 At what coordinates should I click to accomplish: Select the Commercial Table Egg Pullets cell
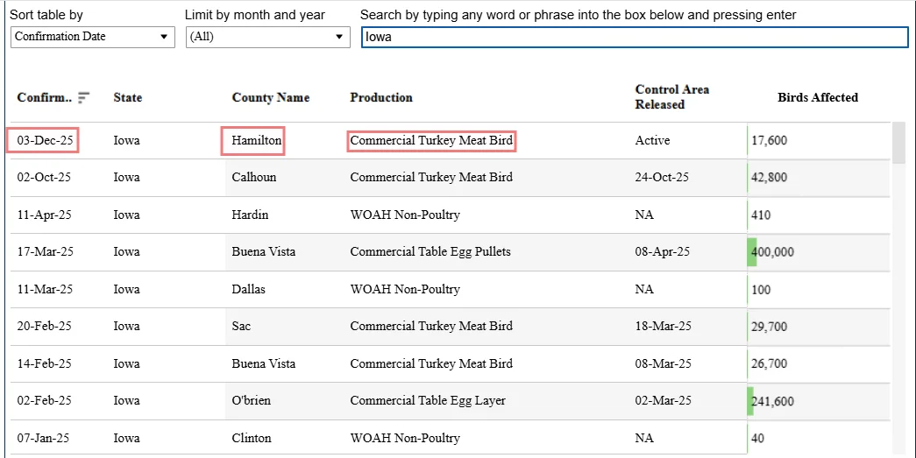coord(430,252)
